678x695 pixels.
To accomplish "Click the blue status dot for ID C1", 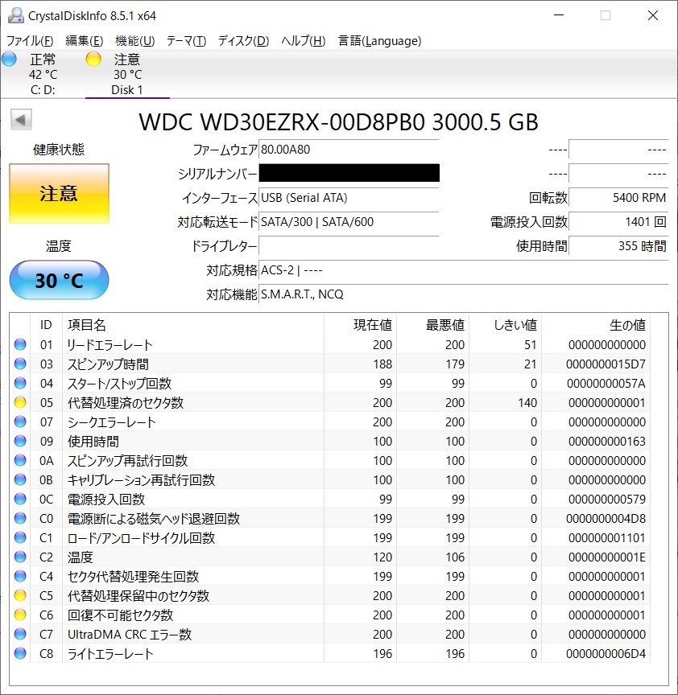I will click(20, 537).
